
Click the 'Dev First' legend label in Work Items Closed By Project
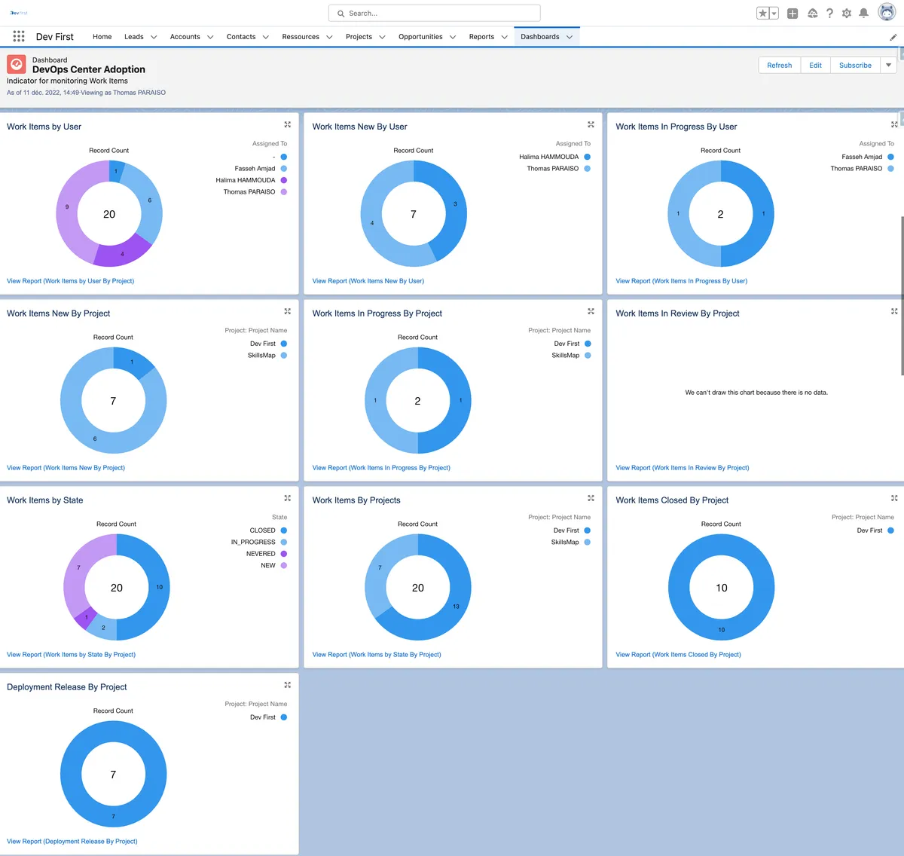coord(869,530)
